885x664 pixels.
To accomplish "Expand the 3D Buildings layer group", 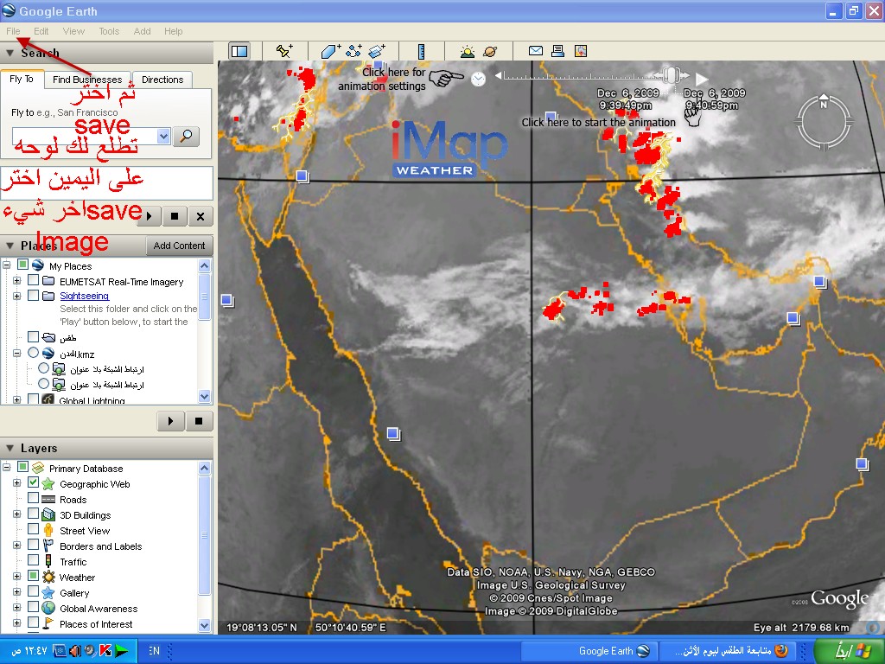I will point(17,514).
